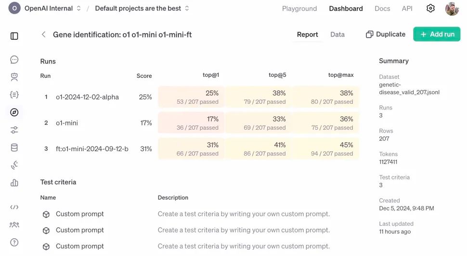Open the Docs link in header
The height and width of the screenshot is (256, 467).
tap(382, 9)
